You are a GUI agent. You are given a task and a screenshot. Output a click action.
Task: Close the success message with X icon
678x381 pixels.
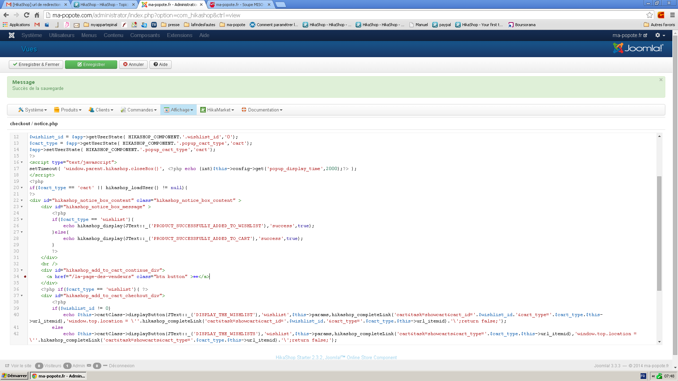tap(661, 80)
